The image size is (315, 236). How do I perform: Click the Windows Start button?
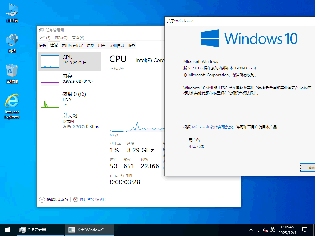click(x=7, y=230)
